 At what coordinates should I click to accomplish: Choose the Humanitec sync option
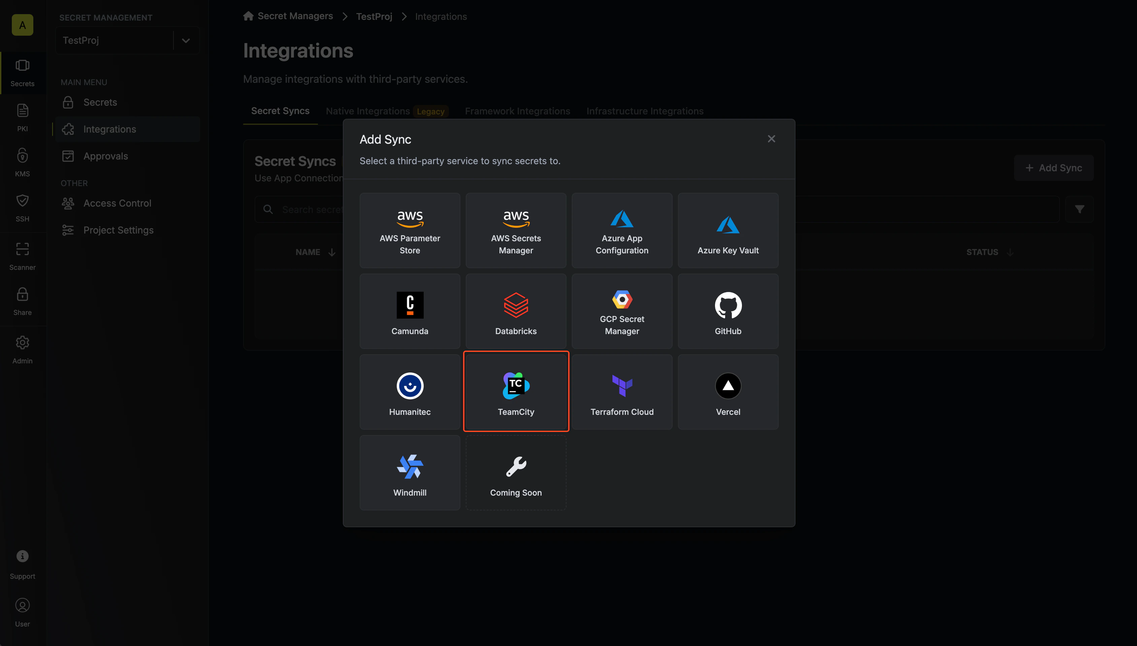(x=410, y=392)
